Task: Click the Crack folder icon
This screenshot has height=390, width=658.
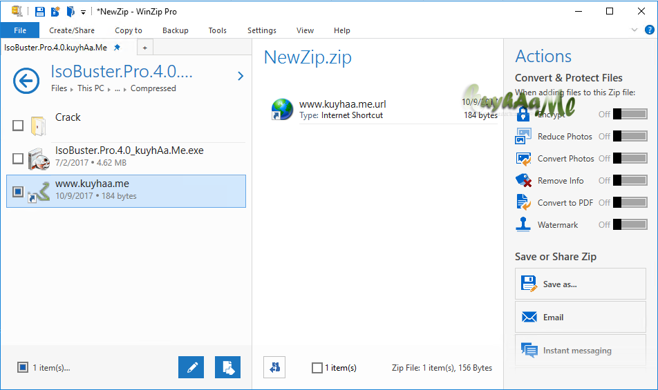Action: point(39,126)
